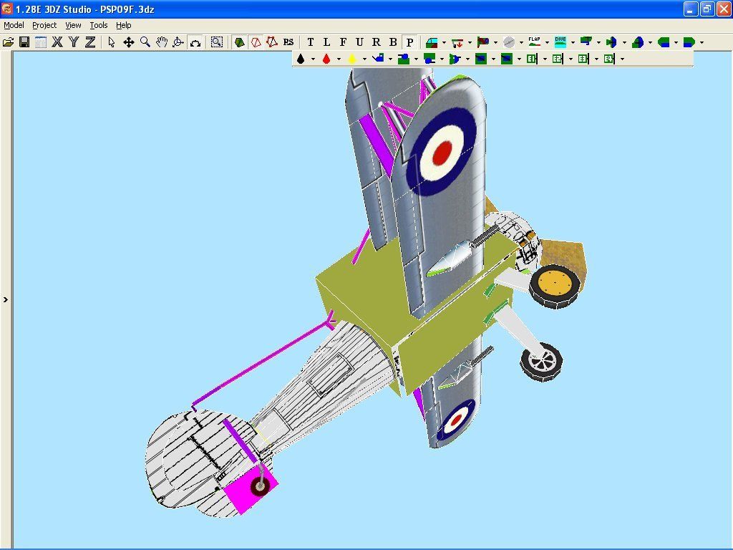Click the cockpit canopy state icon

pos(432,42)
